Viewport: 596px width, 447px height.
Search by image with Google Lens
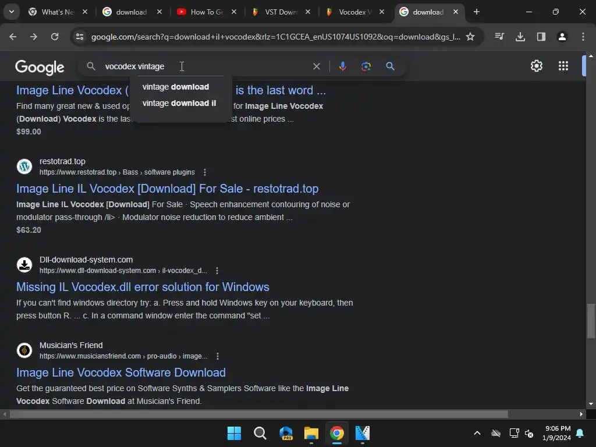366,66
